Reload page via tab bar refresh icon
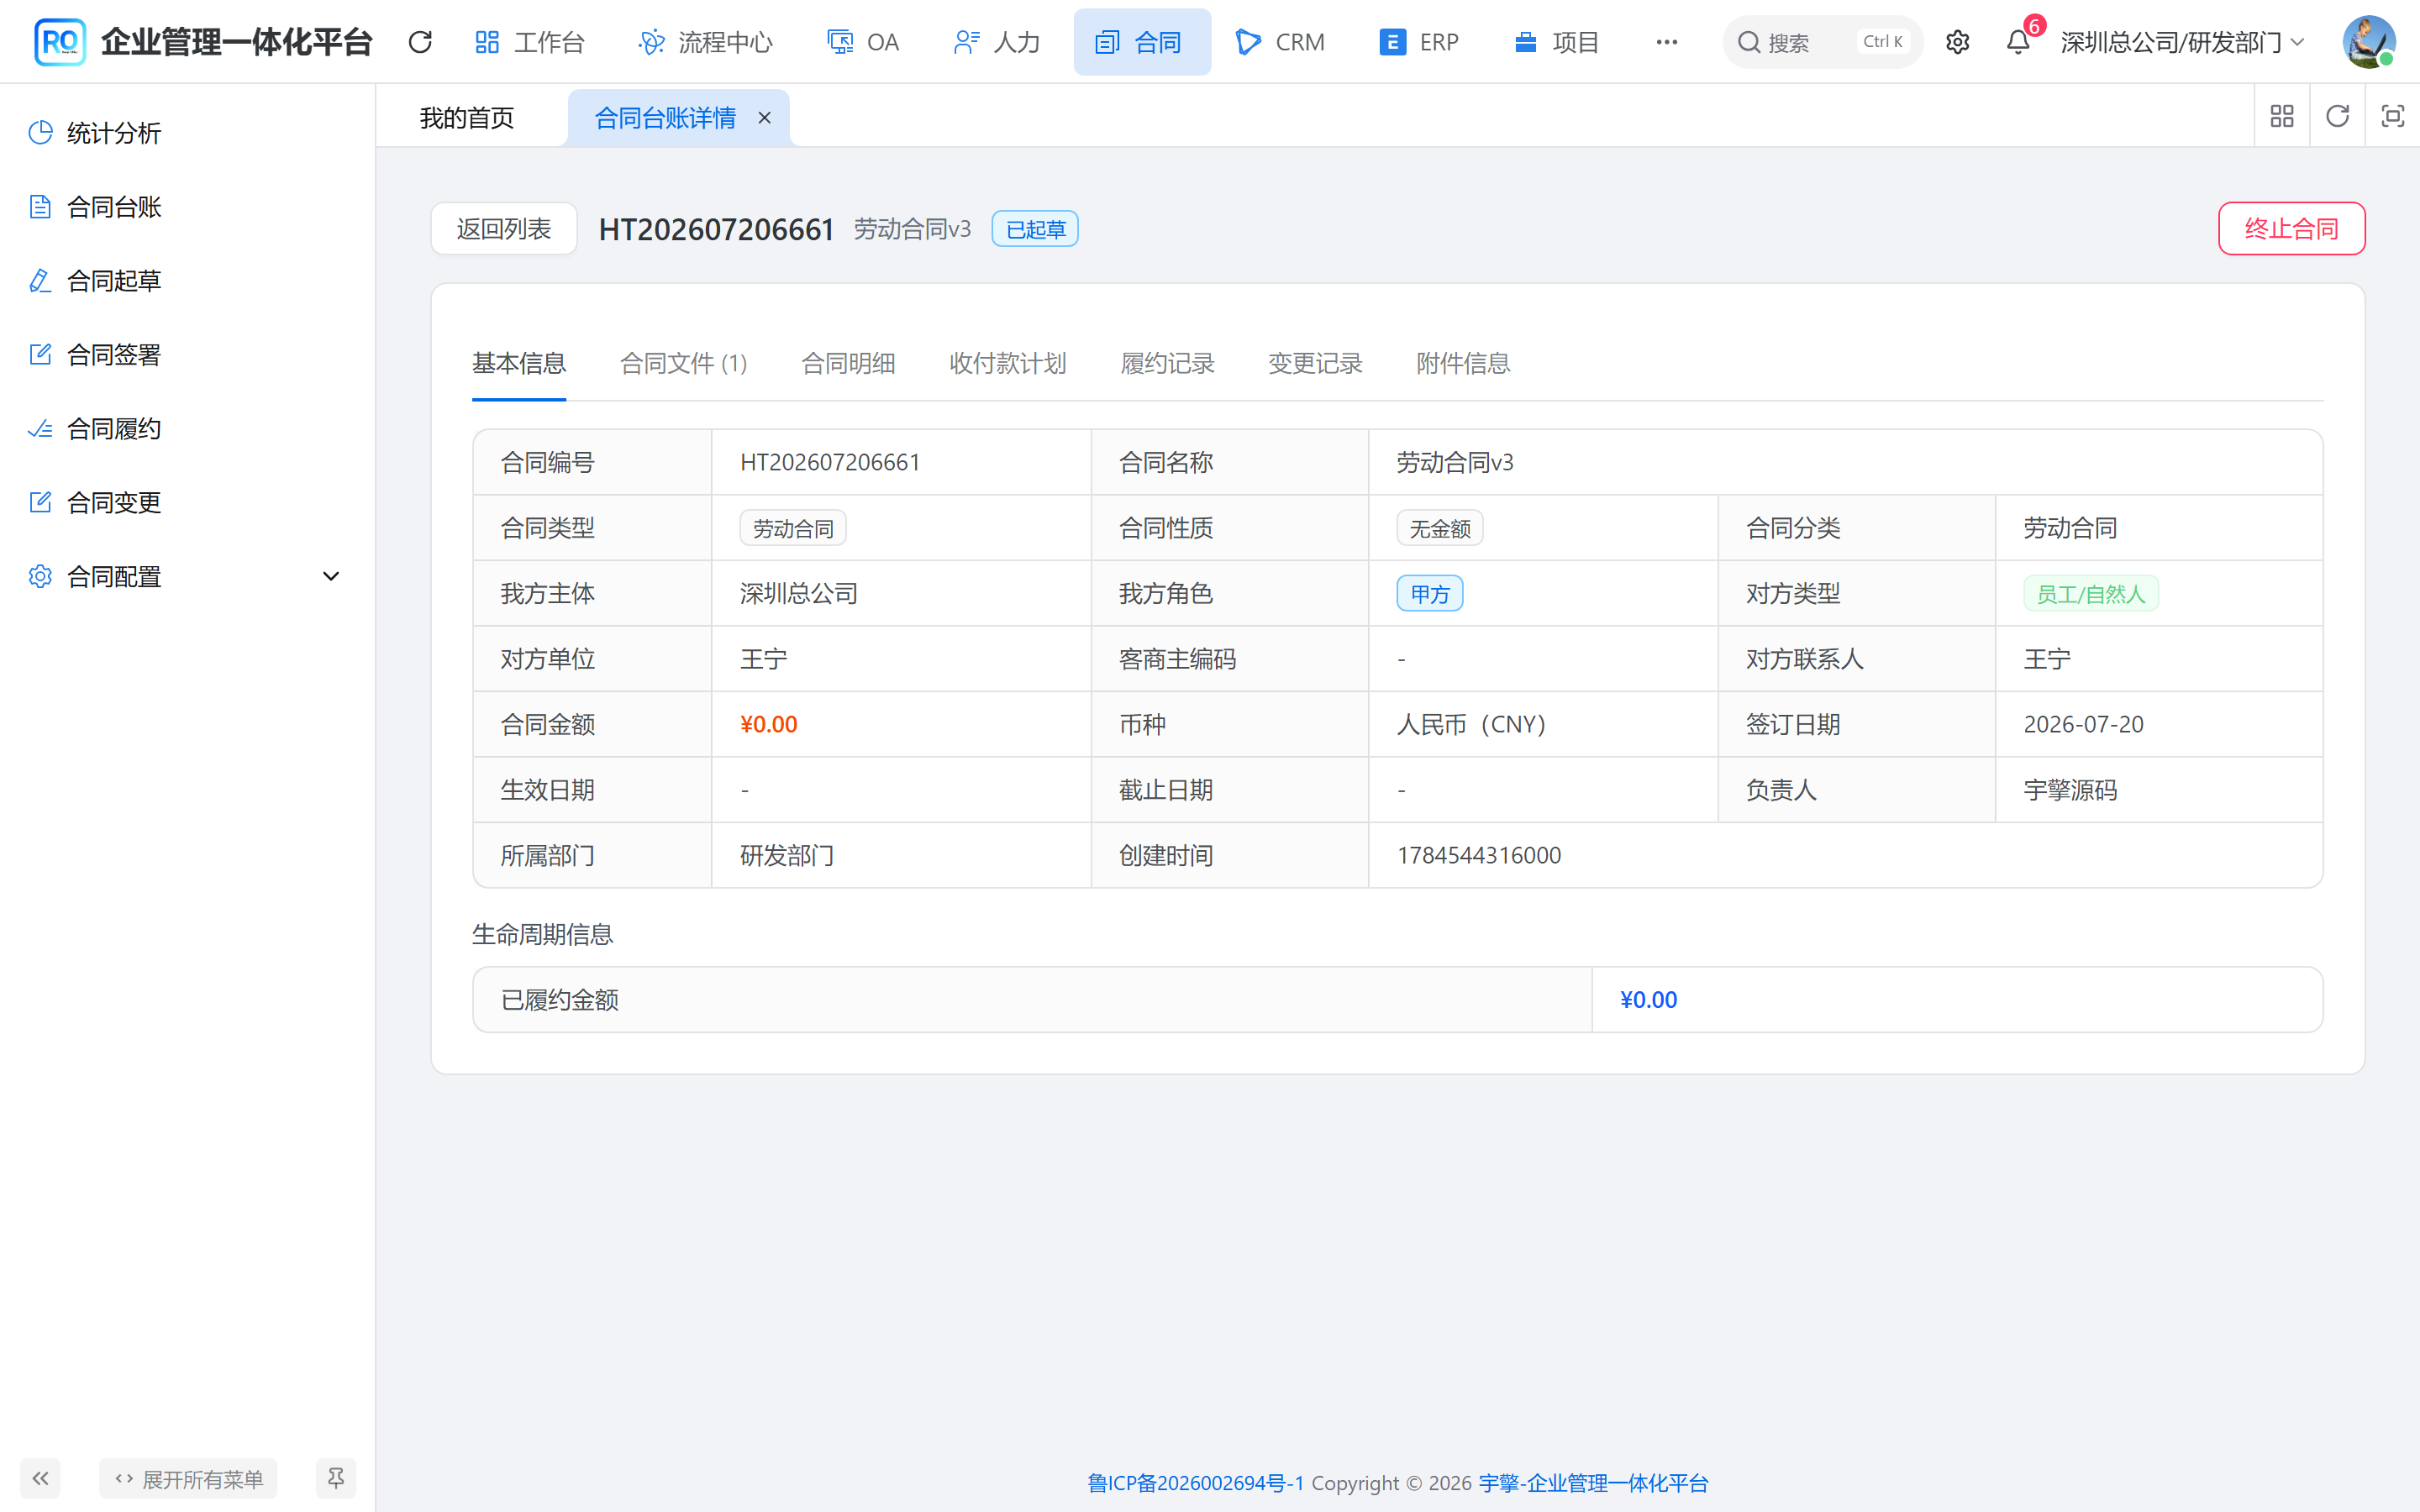 click(x=2337, y=117)
